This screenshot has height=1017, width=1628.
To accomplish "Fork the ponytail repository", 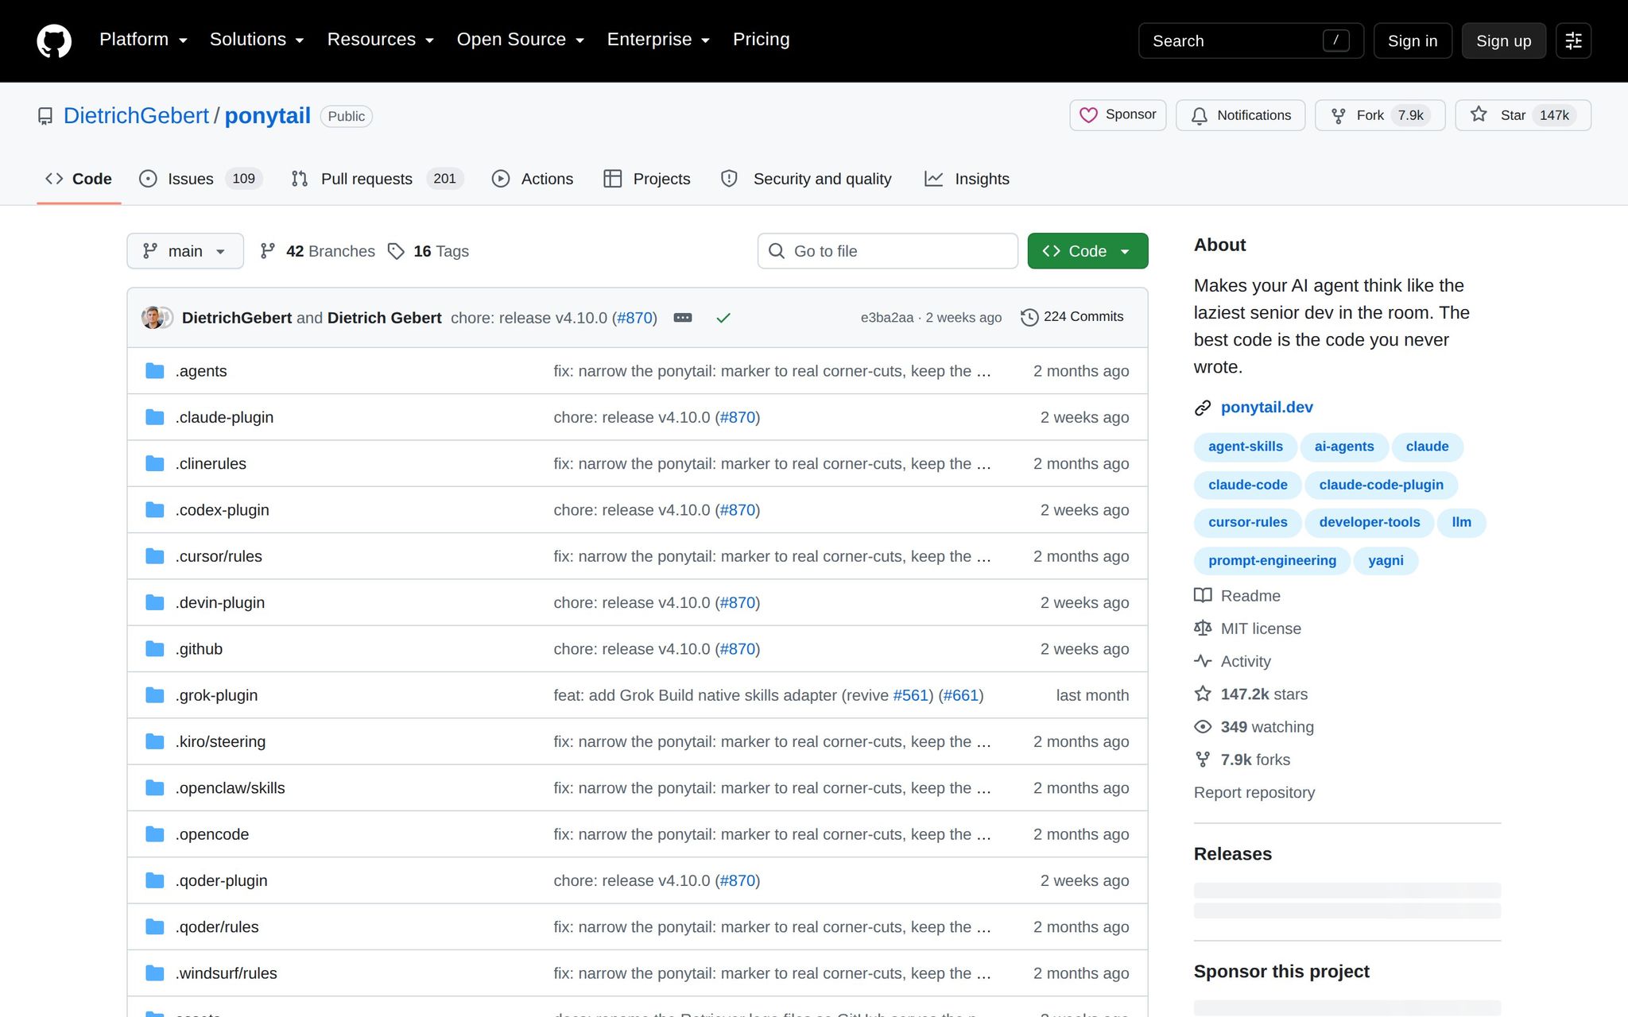I will [1380, 115].
